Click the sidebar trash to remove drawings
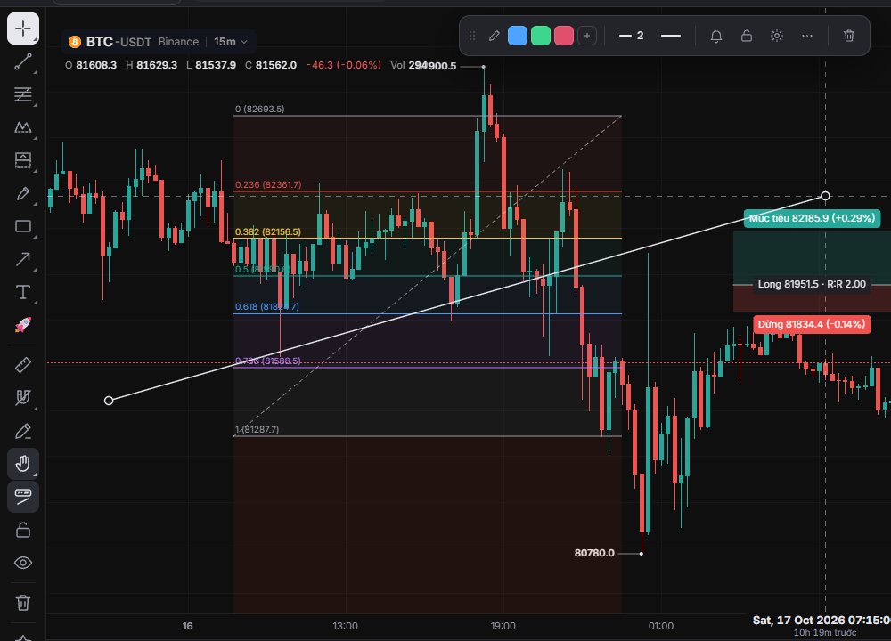 pos(23,603)
